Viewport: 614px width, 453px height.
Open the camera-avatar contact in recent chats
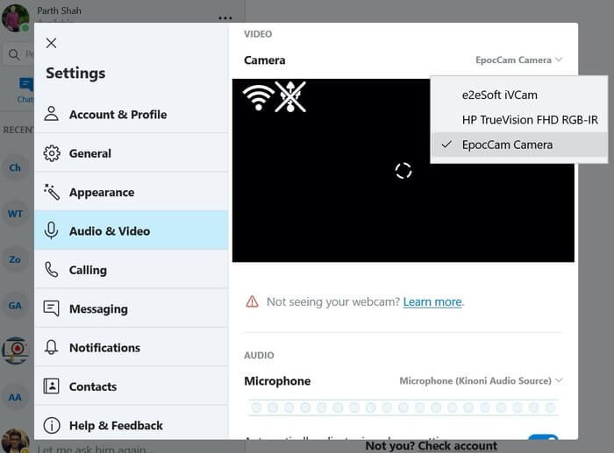15,350
